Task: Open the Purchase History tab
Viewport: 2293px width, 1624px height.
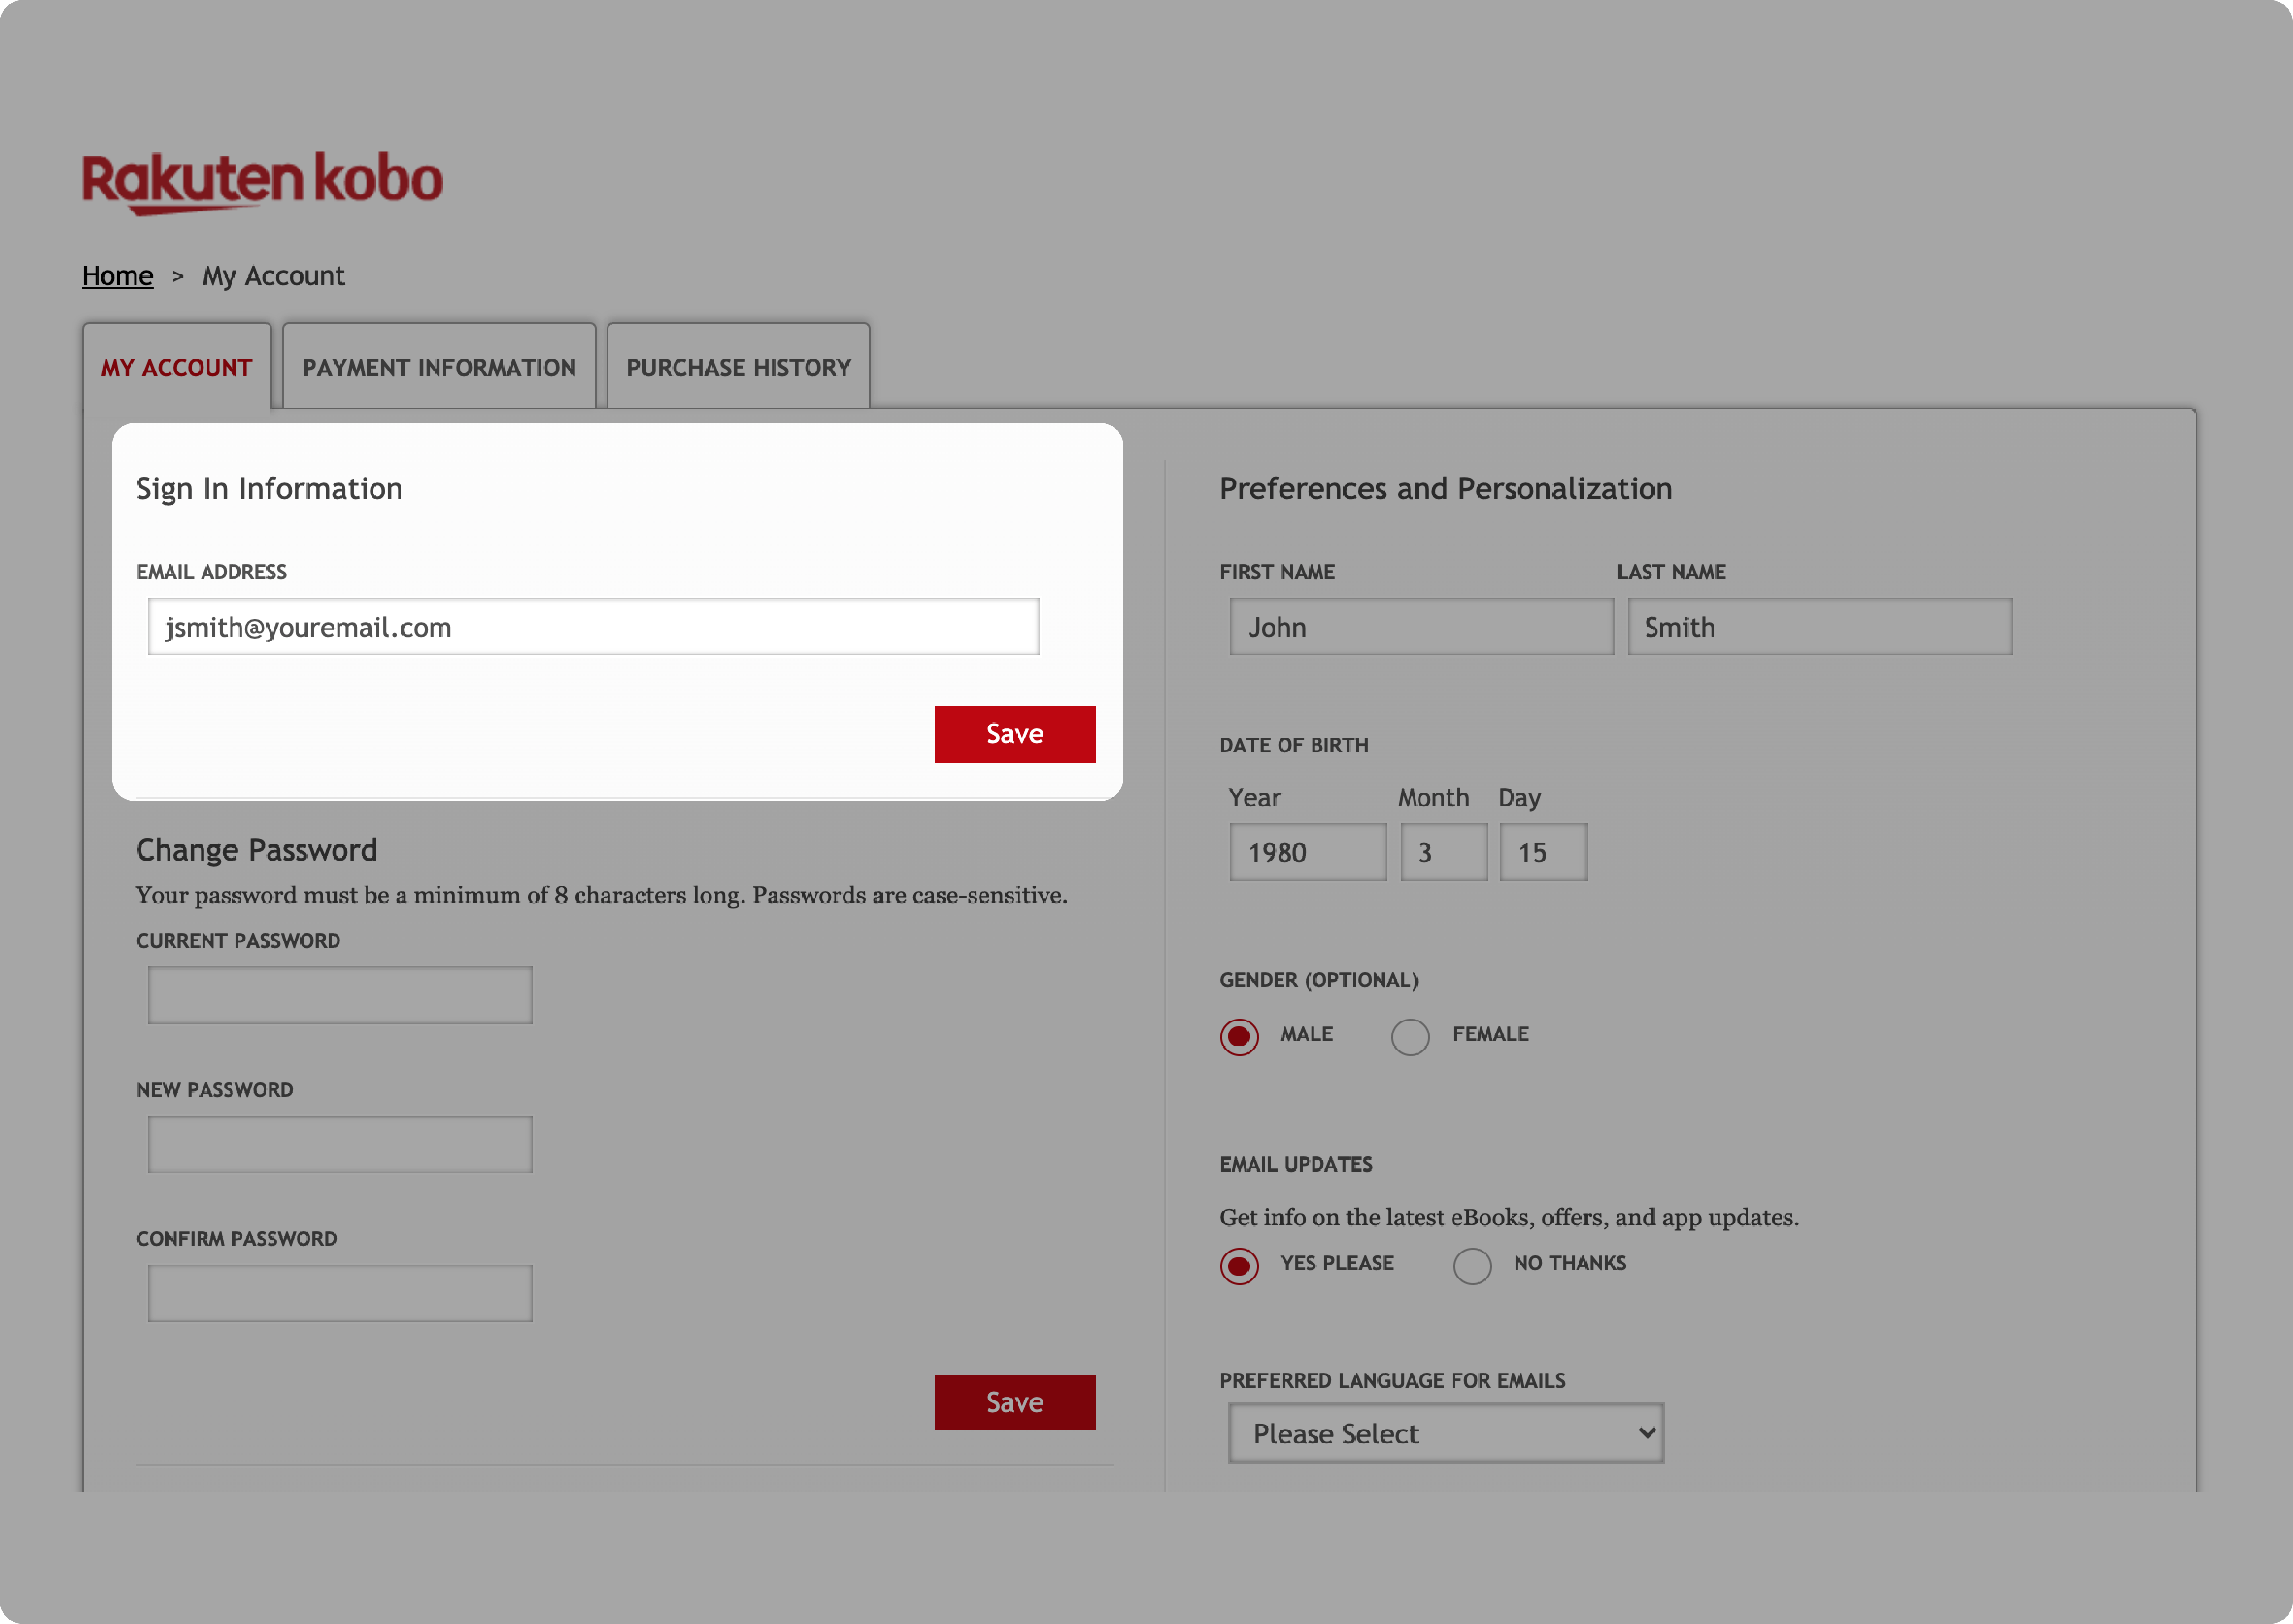Action: point(738,367)
